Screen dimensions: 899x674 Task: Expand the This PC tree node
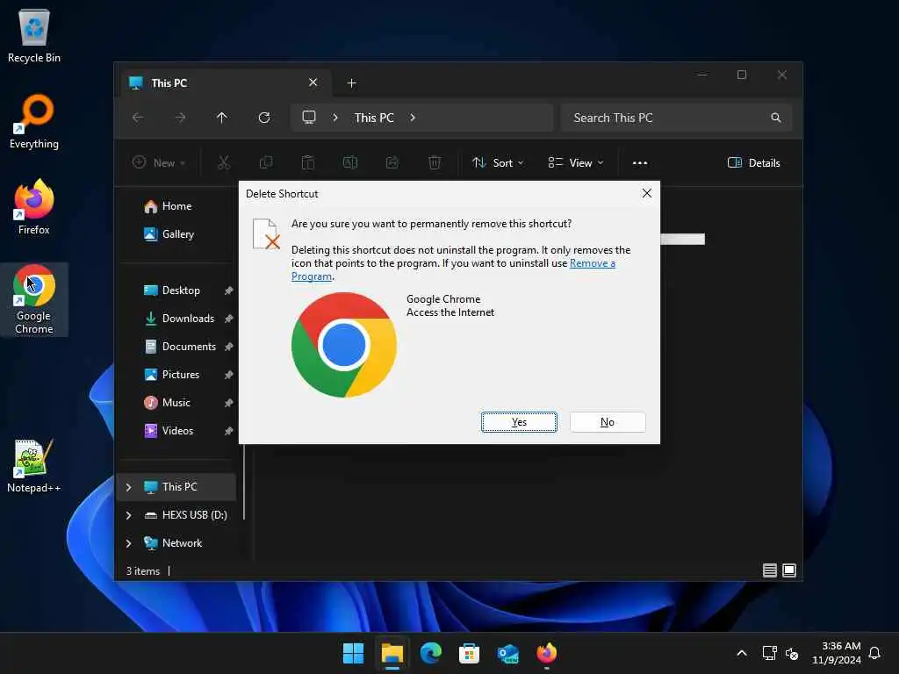(128, 487)
